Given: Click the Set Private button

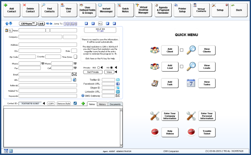Looking at the screenshot, I should pyautogui.click(x=93, y=72).
